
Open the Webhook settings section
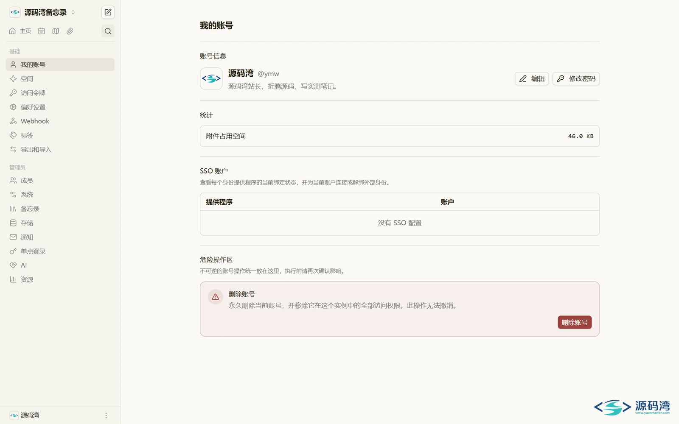coord(60,121)
